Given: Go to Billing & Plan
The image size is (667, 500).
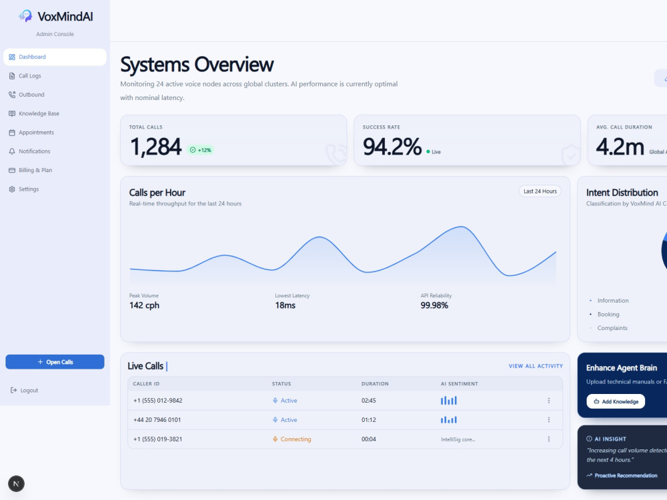Looking at the screenshot, I should [x=55, y=170].
